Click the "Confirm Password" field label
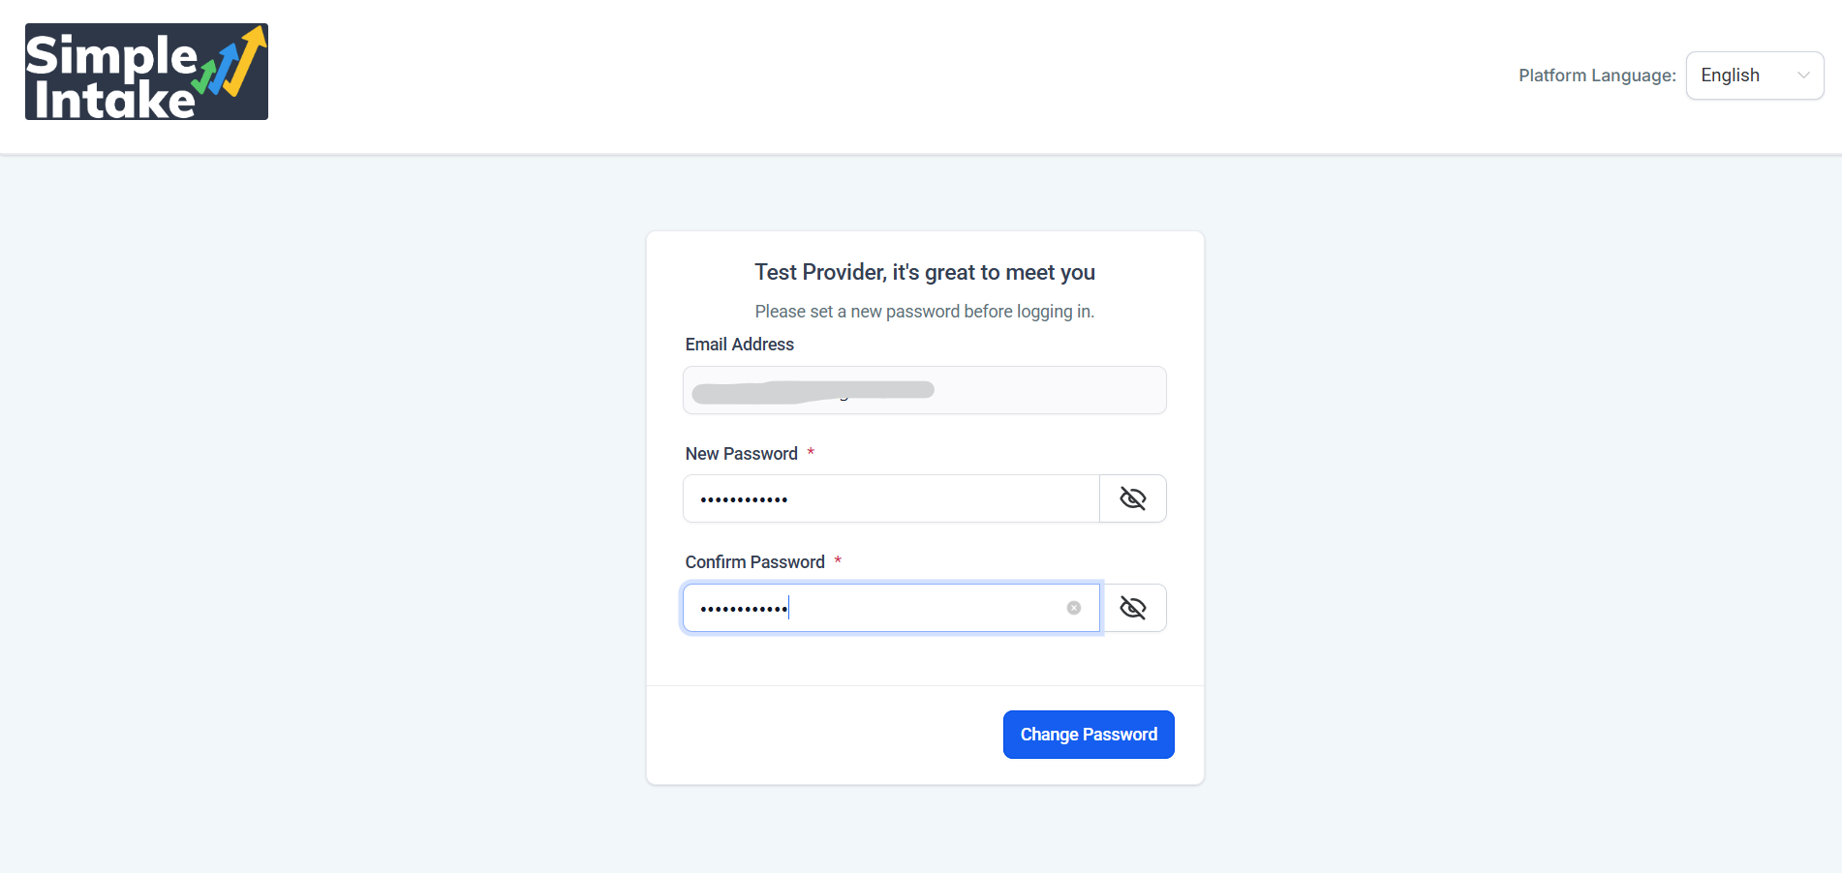 [754, 562]
